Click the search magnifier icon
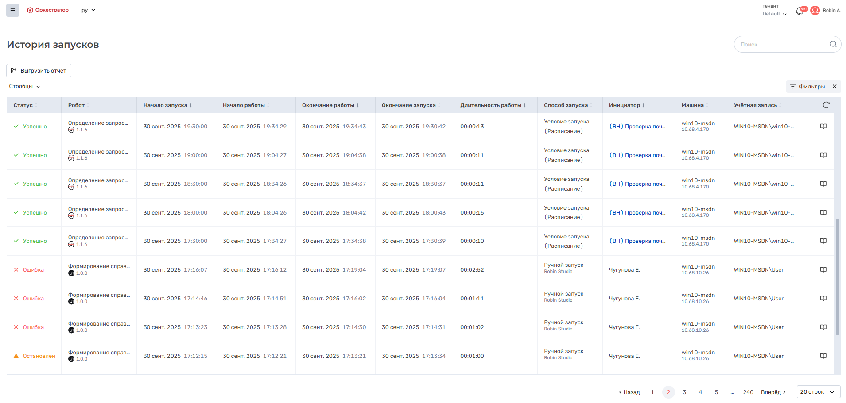Viewport: 846px width, 403px height. click(833, 44)
